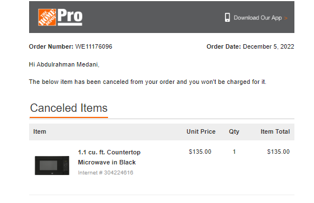Click the Canceled Items heading
Viewport: 314px width, 203px height.
[x=69, y=108]
